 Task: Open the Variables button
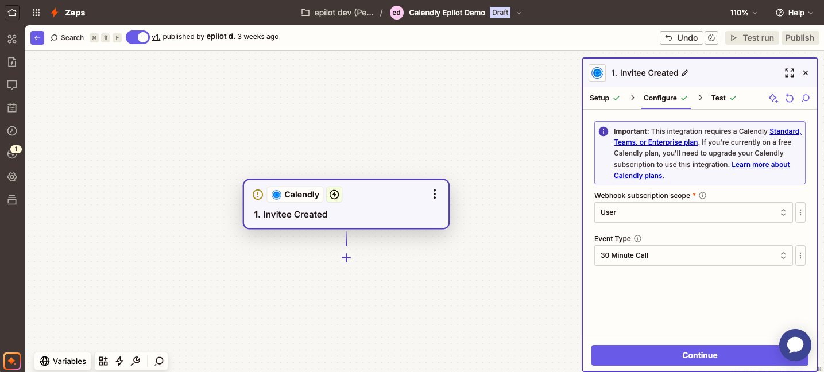[63, 361]
